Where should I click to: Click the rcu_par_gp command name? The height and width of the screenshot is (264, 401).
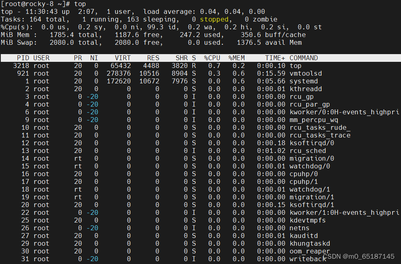pos(310,105)
